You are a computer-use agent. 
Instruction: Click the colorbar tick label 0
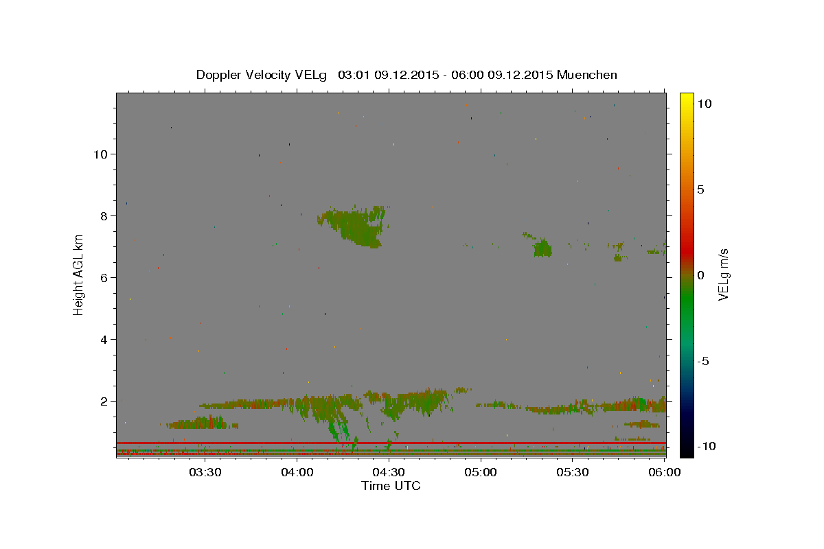[700, 274]
